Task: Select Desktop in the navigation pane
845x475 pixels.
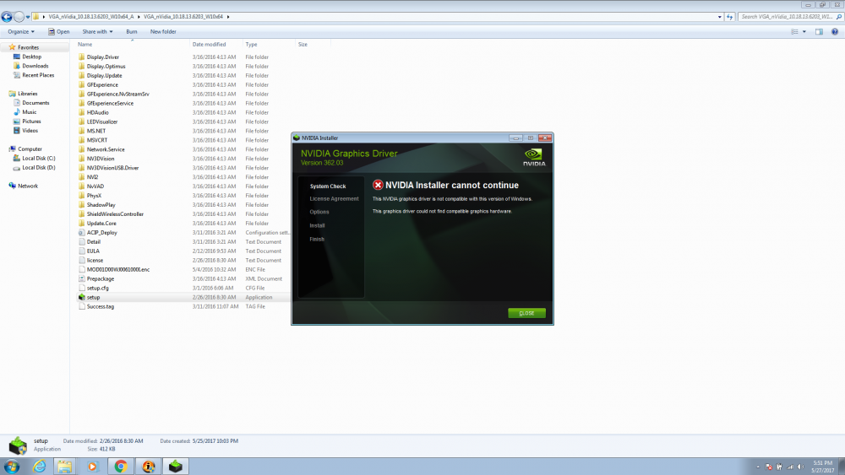Action: pyautogui.click(x=32, y=57)
